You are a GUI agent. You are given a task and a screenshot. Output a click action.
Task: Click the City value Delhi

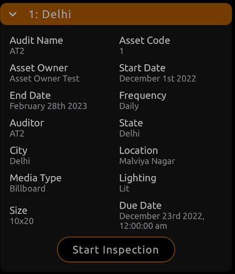pos(20,161)
